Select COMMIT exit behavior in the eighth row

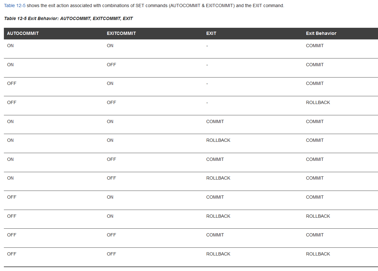pyautogui.click(x=315, y=178)
